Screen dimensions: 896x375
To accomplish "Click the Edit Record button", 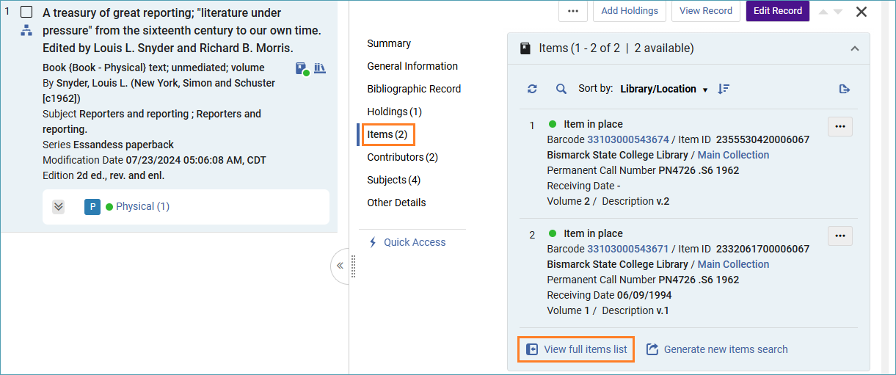I will pos(778,11).
